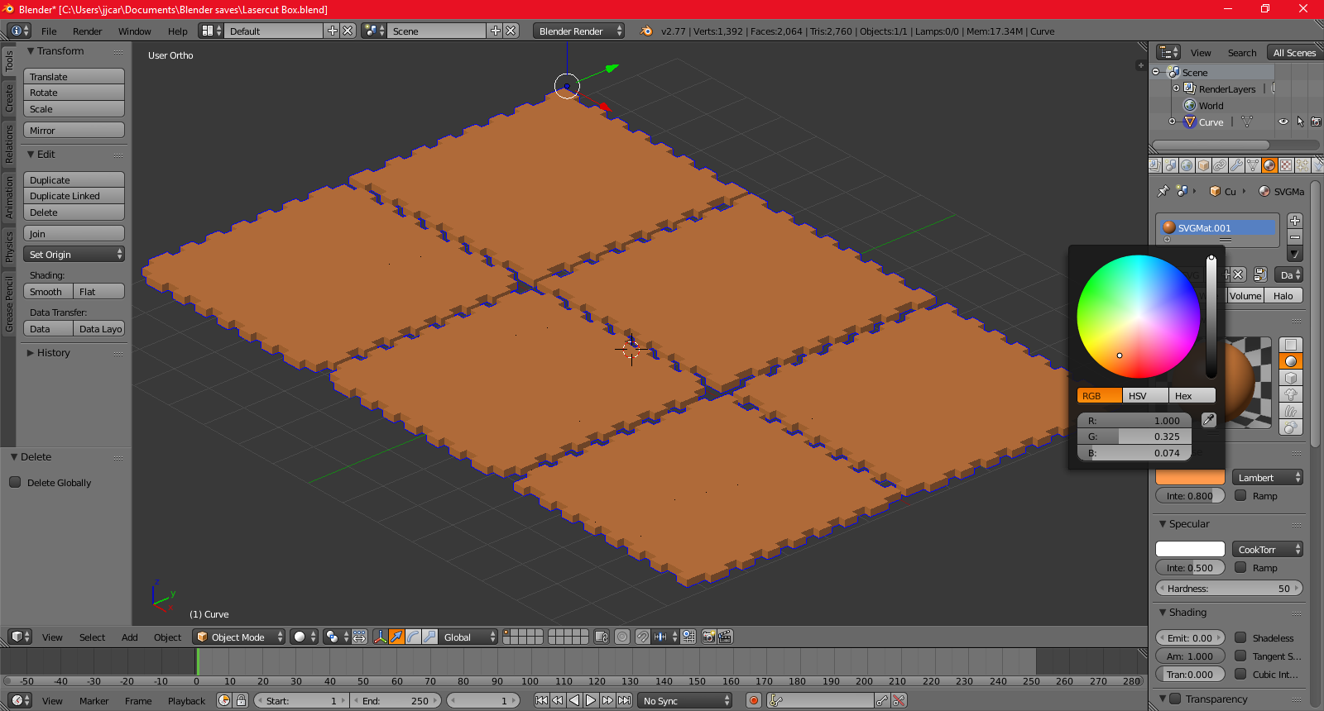Play the animation in reverse
This screenshot has height=711, width=1324.
[x=574, y=700]
